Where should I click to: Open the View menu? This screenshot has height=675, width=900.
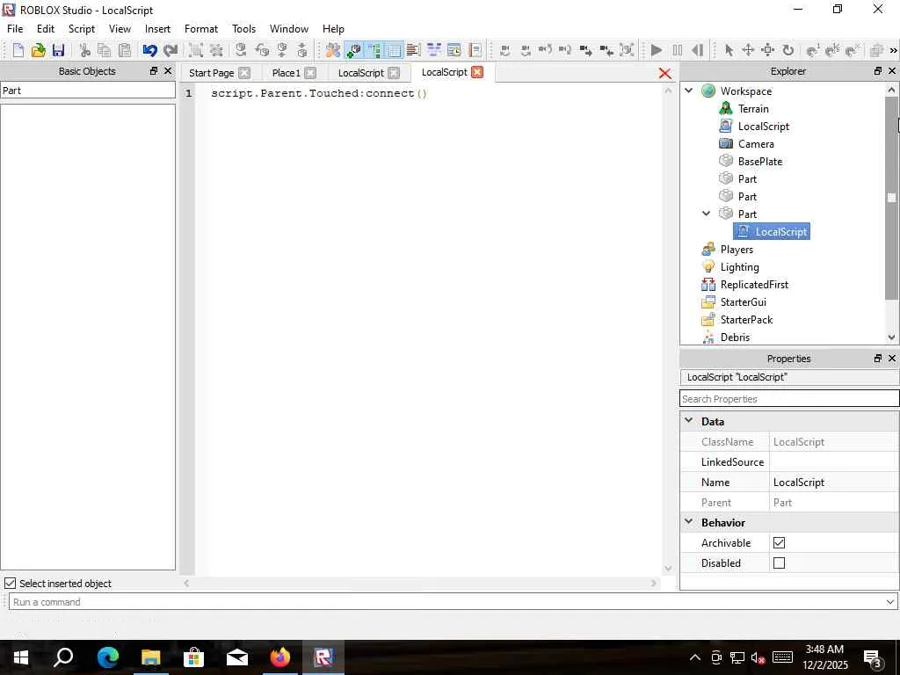point(120,29)
